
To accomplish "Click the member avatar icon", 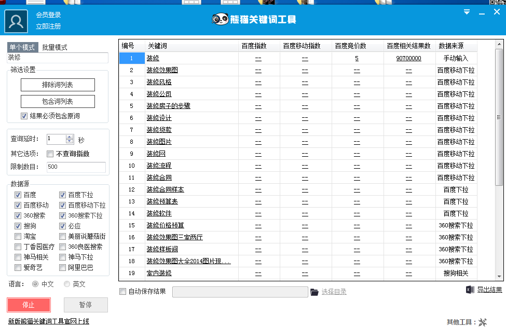I will (15, 22).
